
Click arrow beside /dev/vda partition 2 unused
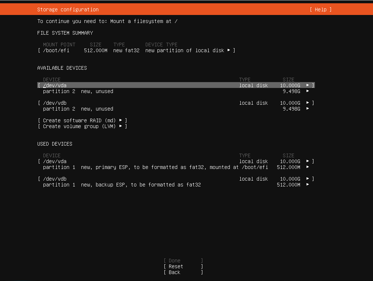tap(308, 91)
